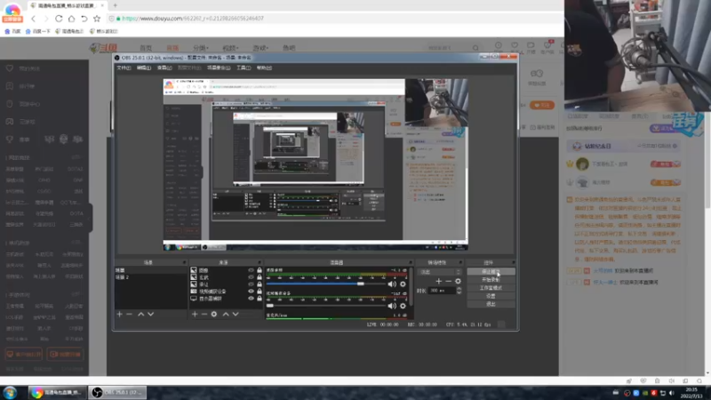Viewport: 711px width, 400px height.
Task: Open Douyu follow heart icon in header
Action: tap(515, 45)
